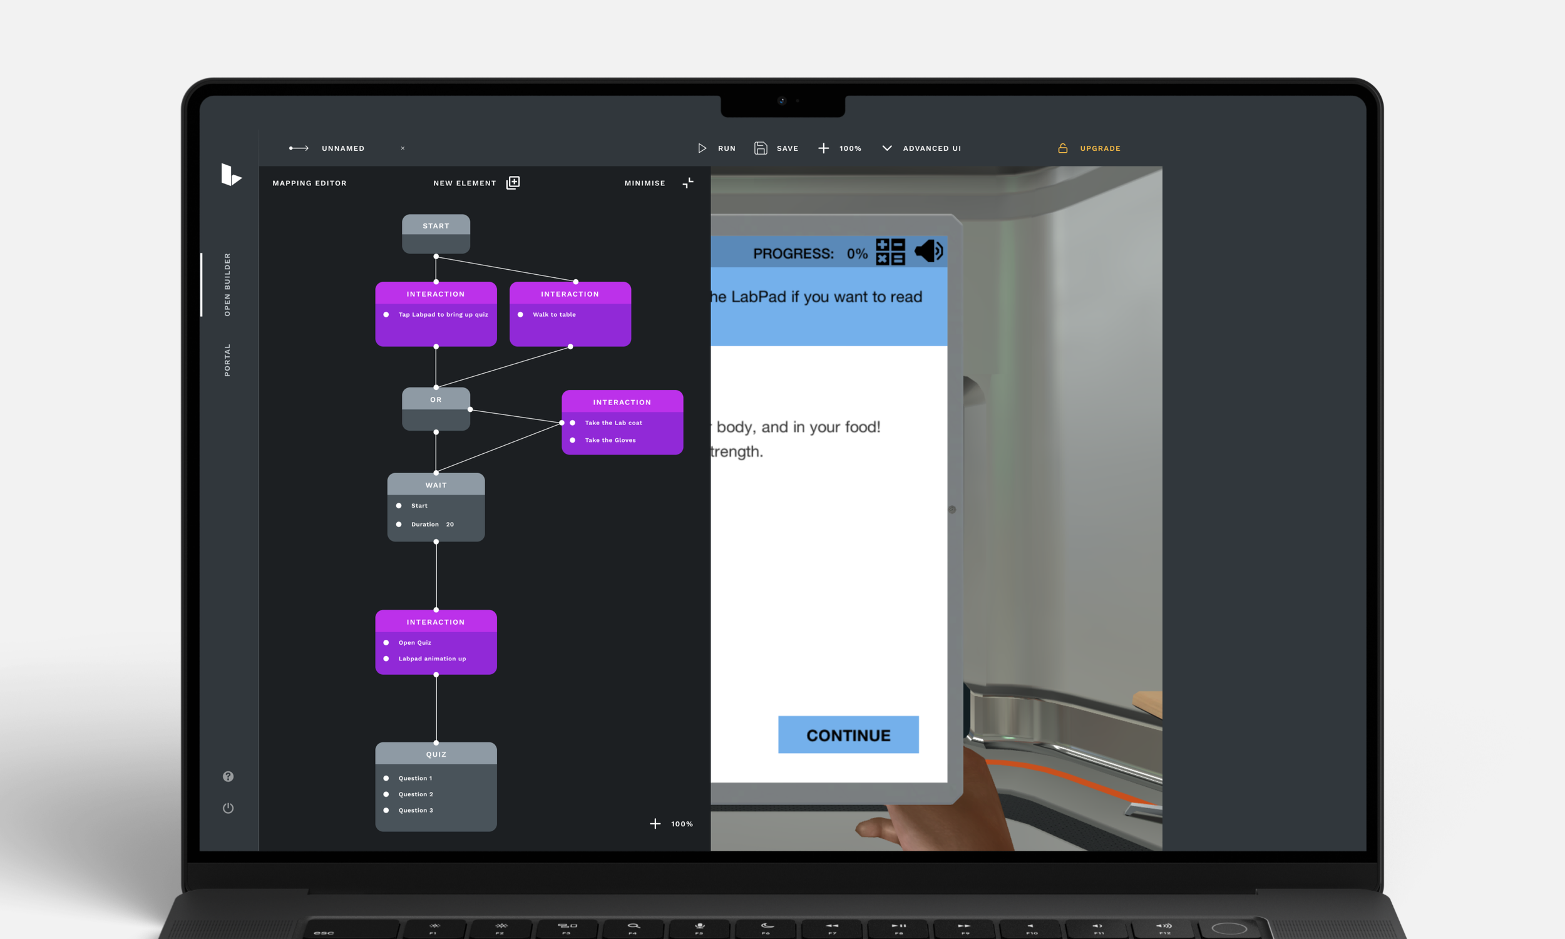1565x939 pixels.
Task: Click the 100% zoom value in toolbar
Action: pyautogui.click(x=850, y=148)
